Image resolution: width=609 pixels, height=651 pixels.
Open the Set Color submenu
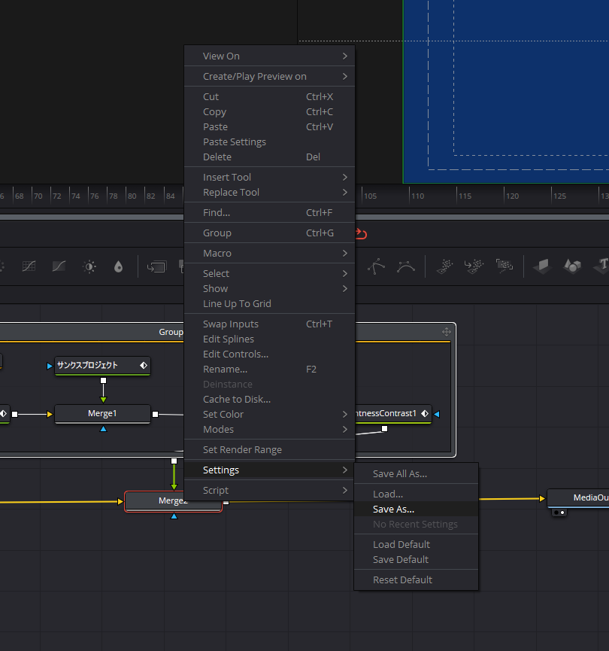[269, 415]
